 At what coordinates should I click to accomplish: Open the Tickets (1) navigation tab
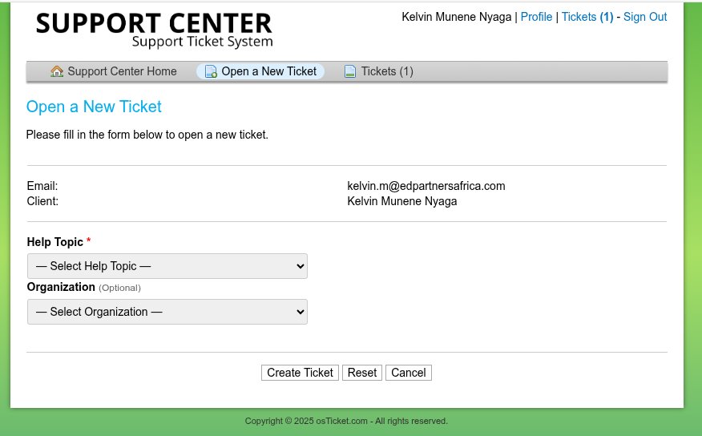(x=379, y=71)
